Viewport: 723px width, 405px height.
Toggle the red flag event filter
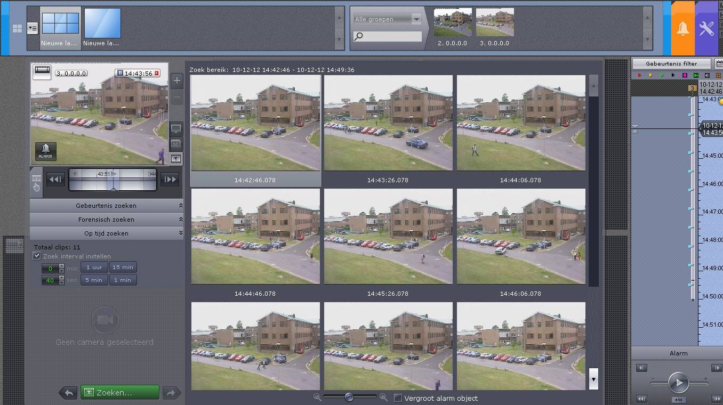click(639, 76)
